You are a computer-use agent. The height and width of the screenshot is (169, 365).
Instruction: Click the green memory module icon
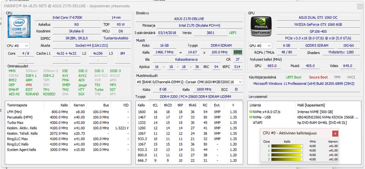point(238,52)
